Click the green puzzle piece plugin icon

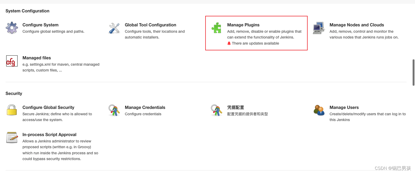click(x=216, y=28)
